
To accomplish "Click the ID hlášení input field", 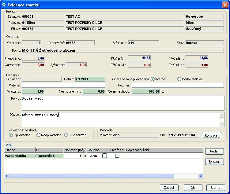I will tap(42, 79).
